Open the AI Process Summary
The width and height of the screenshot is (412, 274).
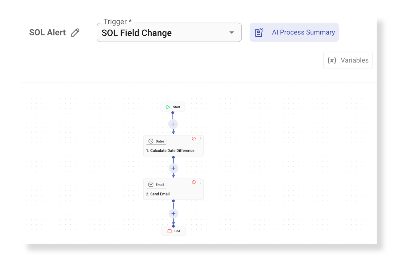point(294,32)
